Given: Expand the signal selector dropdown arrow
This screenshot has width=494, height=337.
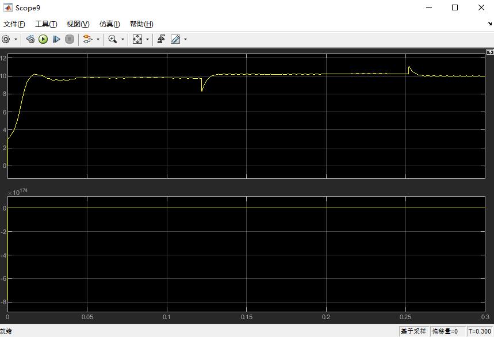Looking at the screenshot, I should [98, 39].
